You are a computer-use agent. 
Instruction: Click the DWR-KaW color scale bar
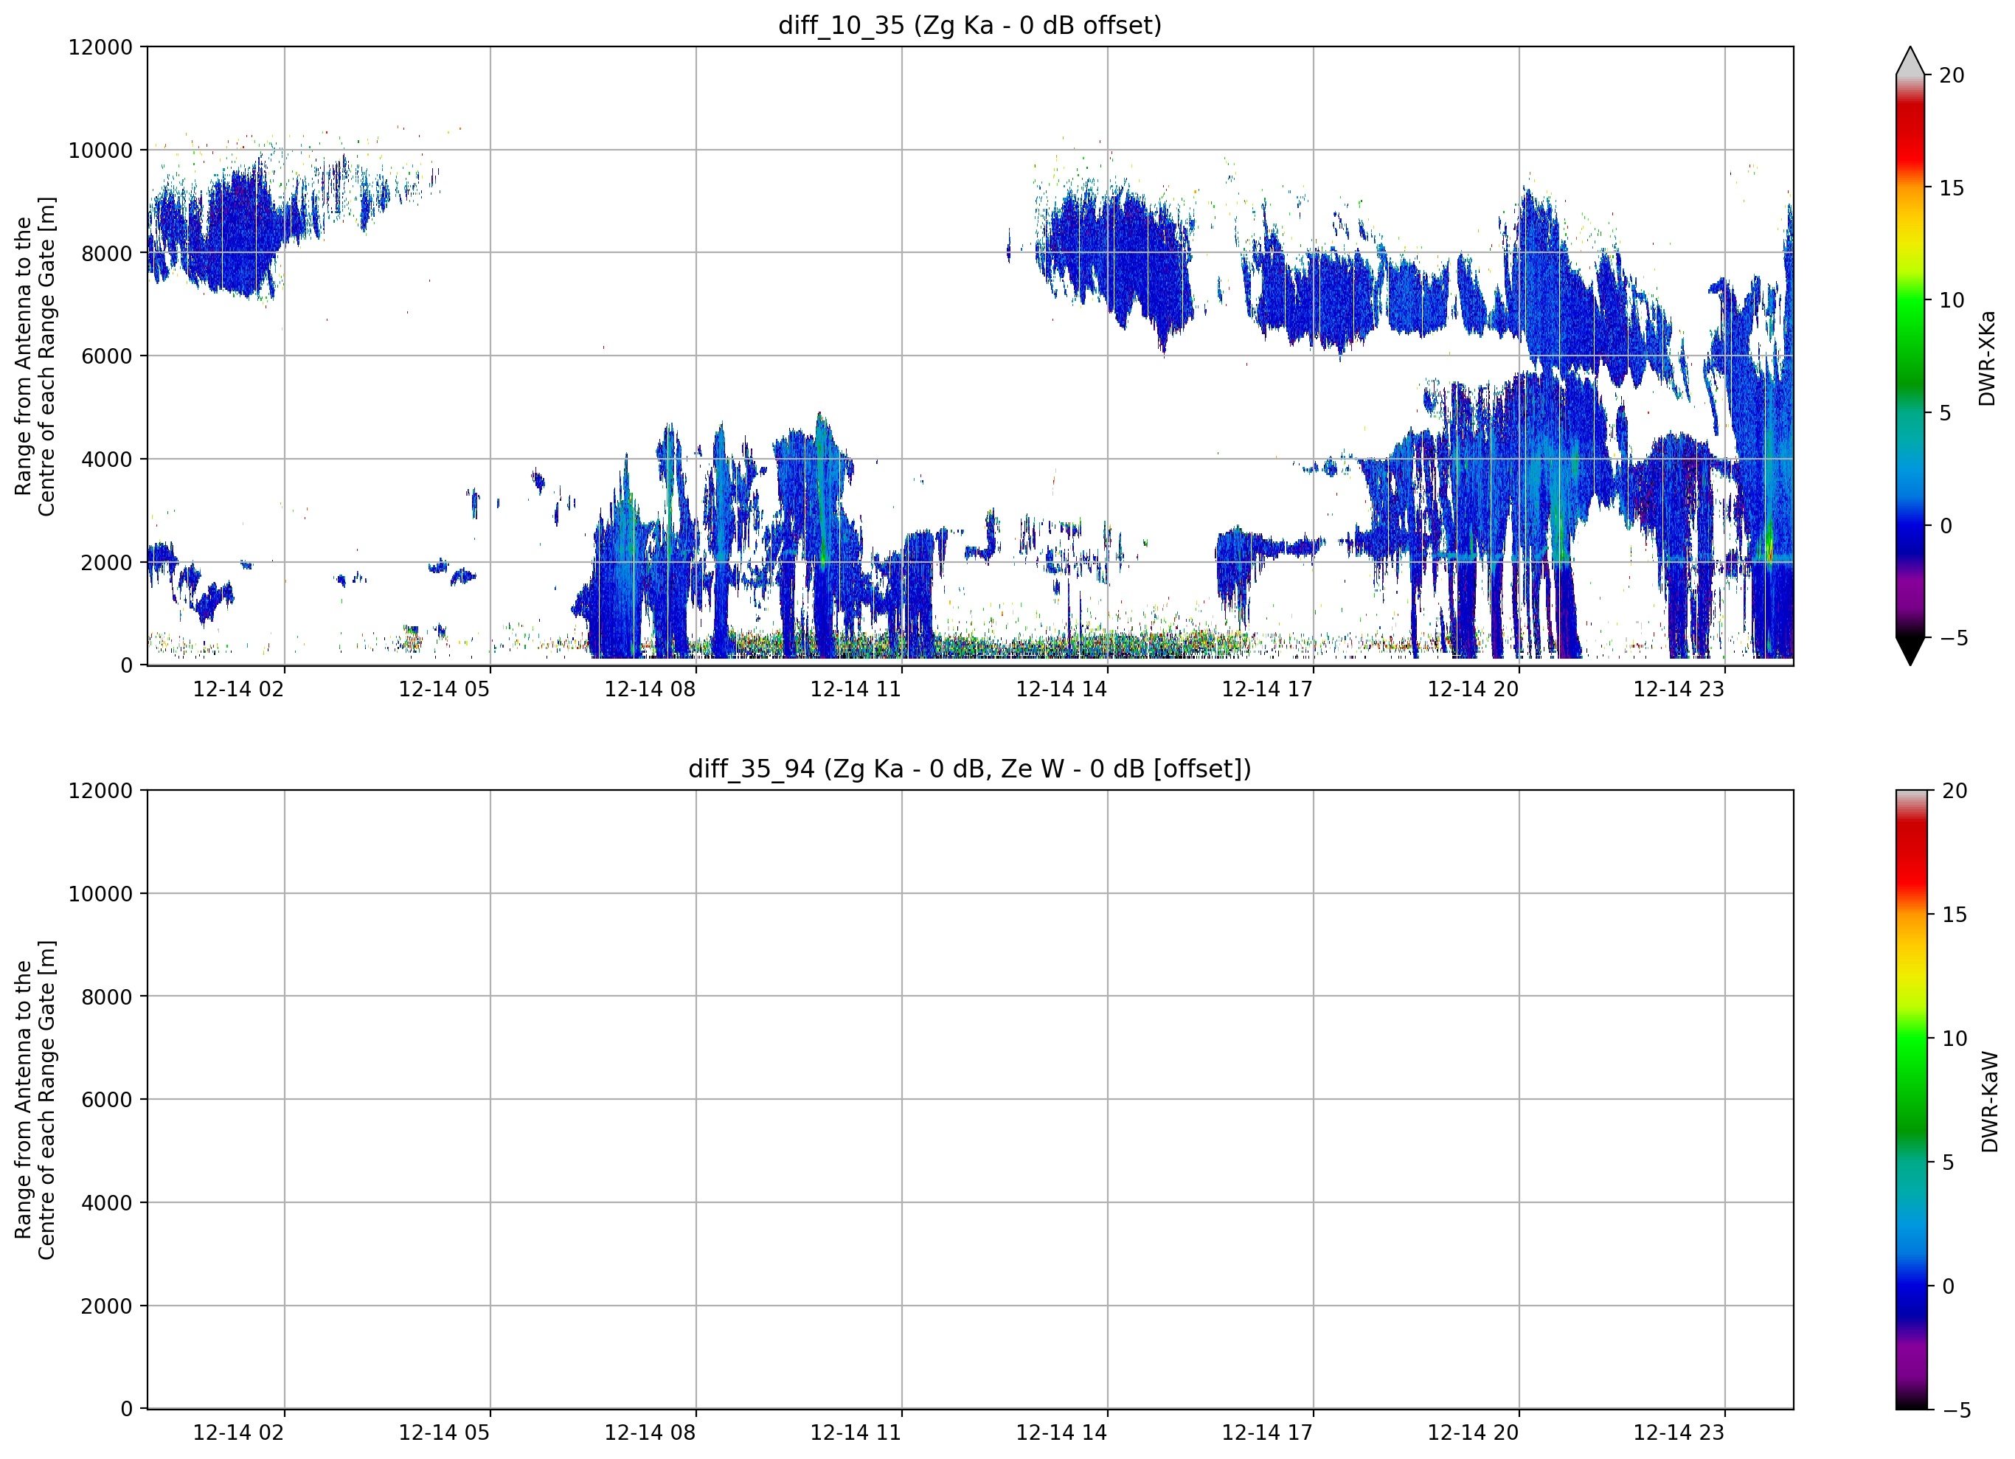tap(1912, 1100)
